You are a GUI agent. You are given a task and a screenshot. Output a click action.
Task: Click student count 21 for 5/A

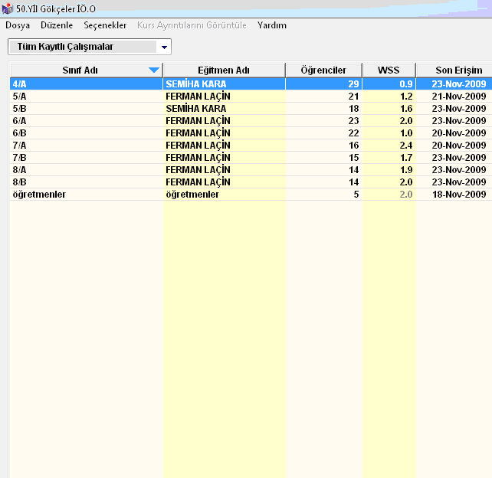pyautogui.click(x=353, y=97)
